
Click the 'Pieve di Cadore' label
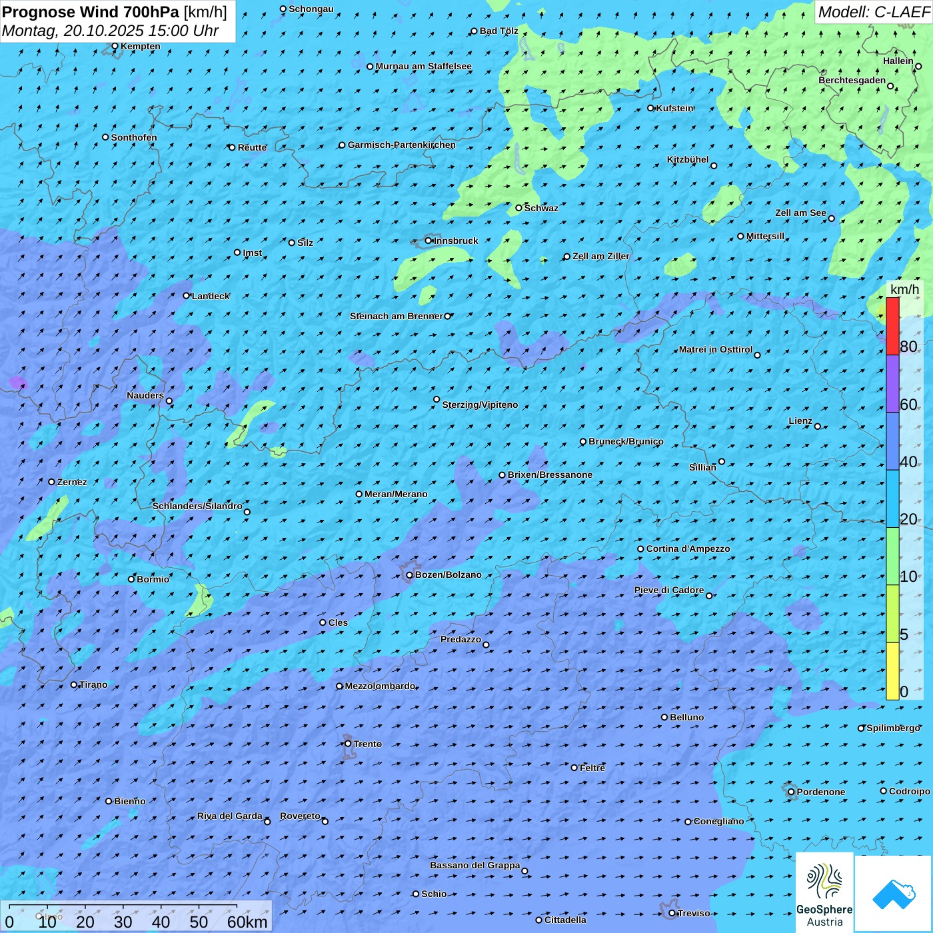point(669,590)
